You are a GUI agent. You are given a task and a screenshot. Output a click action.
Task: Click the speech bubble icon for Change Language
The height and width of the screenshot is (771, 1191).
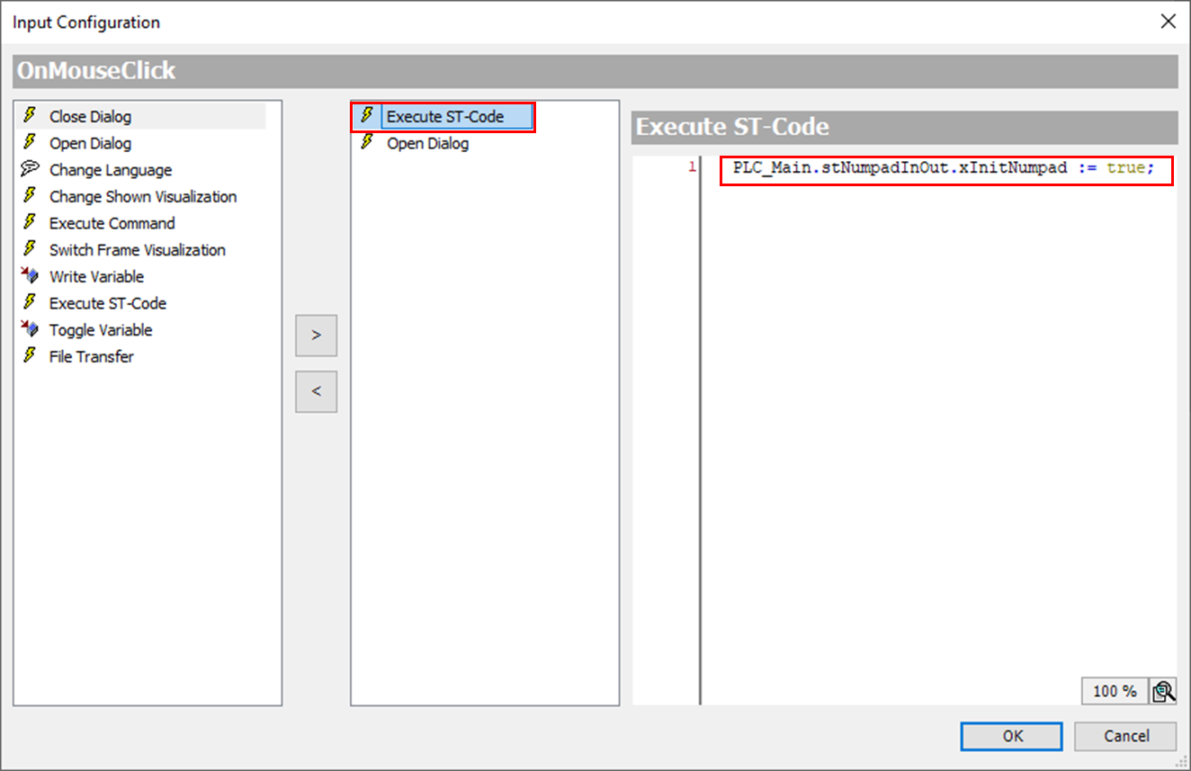pyautogui.click(x=30, y=169)
